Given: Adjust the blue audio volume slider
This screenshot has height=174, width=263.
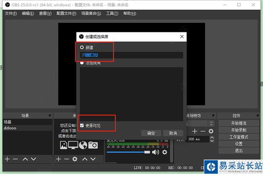Looking at the screenshot, I should coord(128,152).
